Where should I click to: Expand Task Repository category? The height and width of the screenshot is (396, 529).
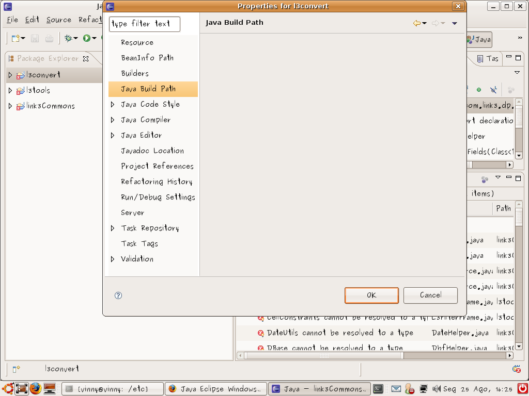point(113,228)
